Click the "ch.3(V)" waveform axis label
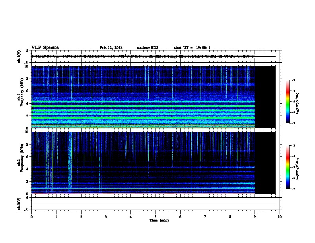This screenshot has height=243, width=315. click(x=19, y=204)
